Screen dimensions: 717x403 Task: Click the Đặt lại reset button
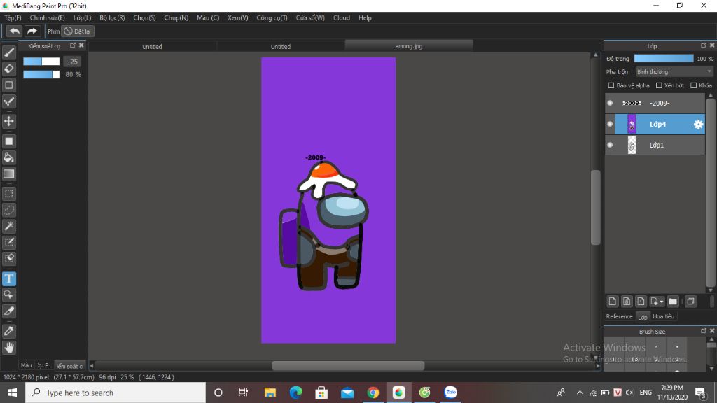77,31
